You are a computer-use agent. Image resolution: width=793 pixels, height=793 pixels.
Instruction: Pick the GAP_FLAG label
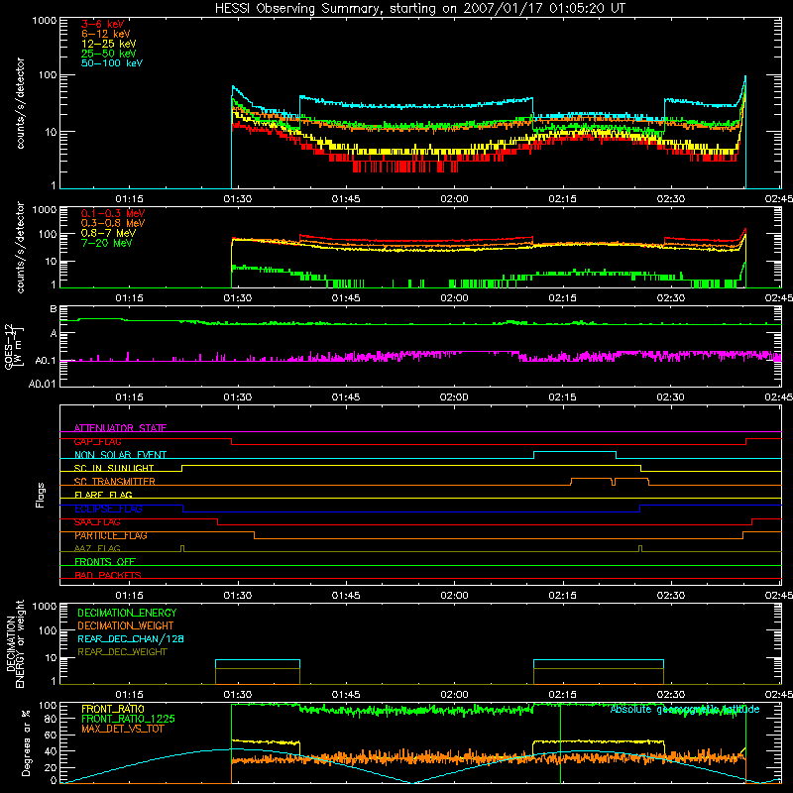[98, 441]
